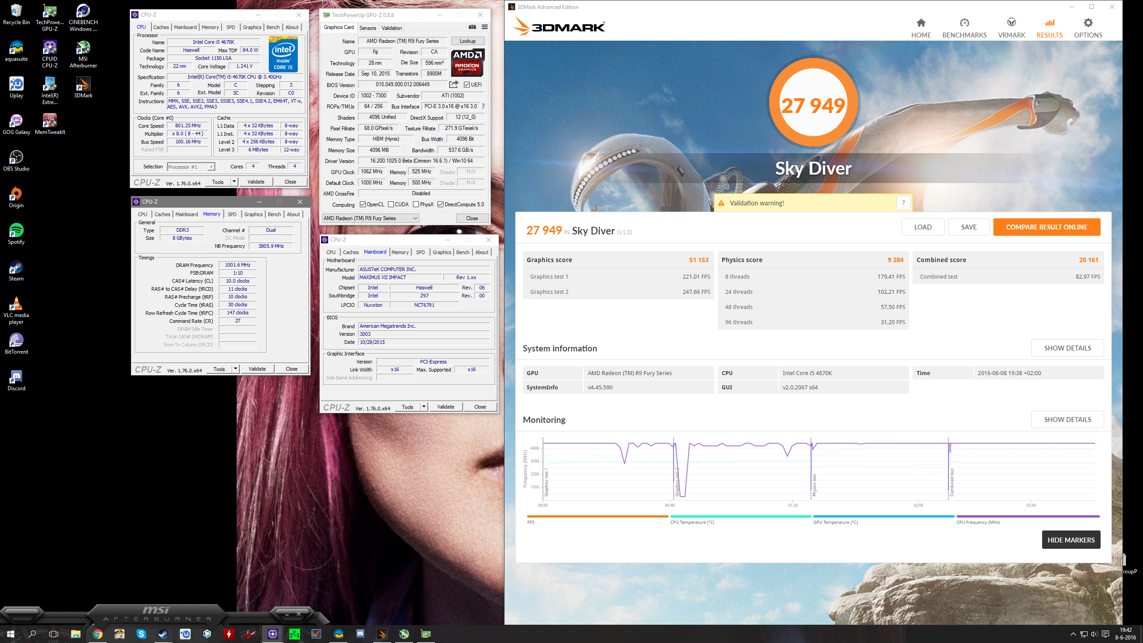Click the BIOS export share icon in GPU-Z
The height and width of the screenshot is (643, 1143).
454,84
